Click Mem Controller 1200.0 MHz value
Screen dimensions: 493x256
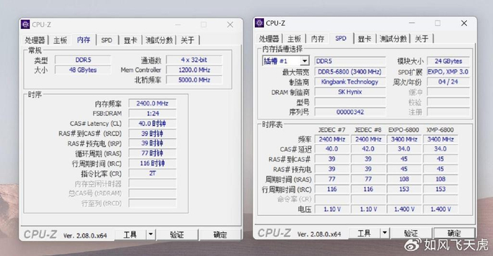click(x=194, y=70)
